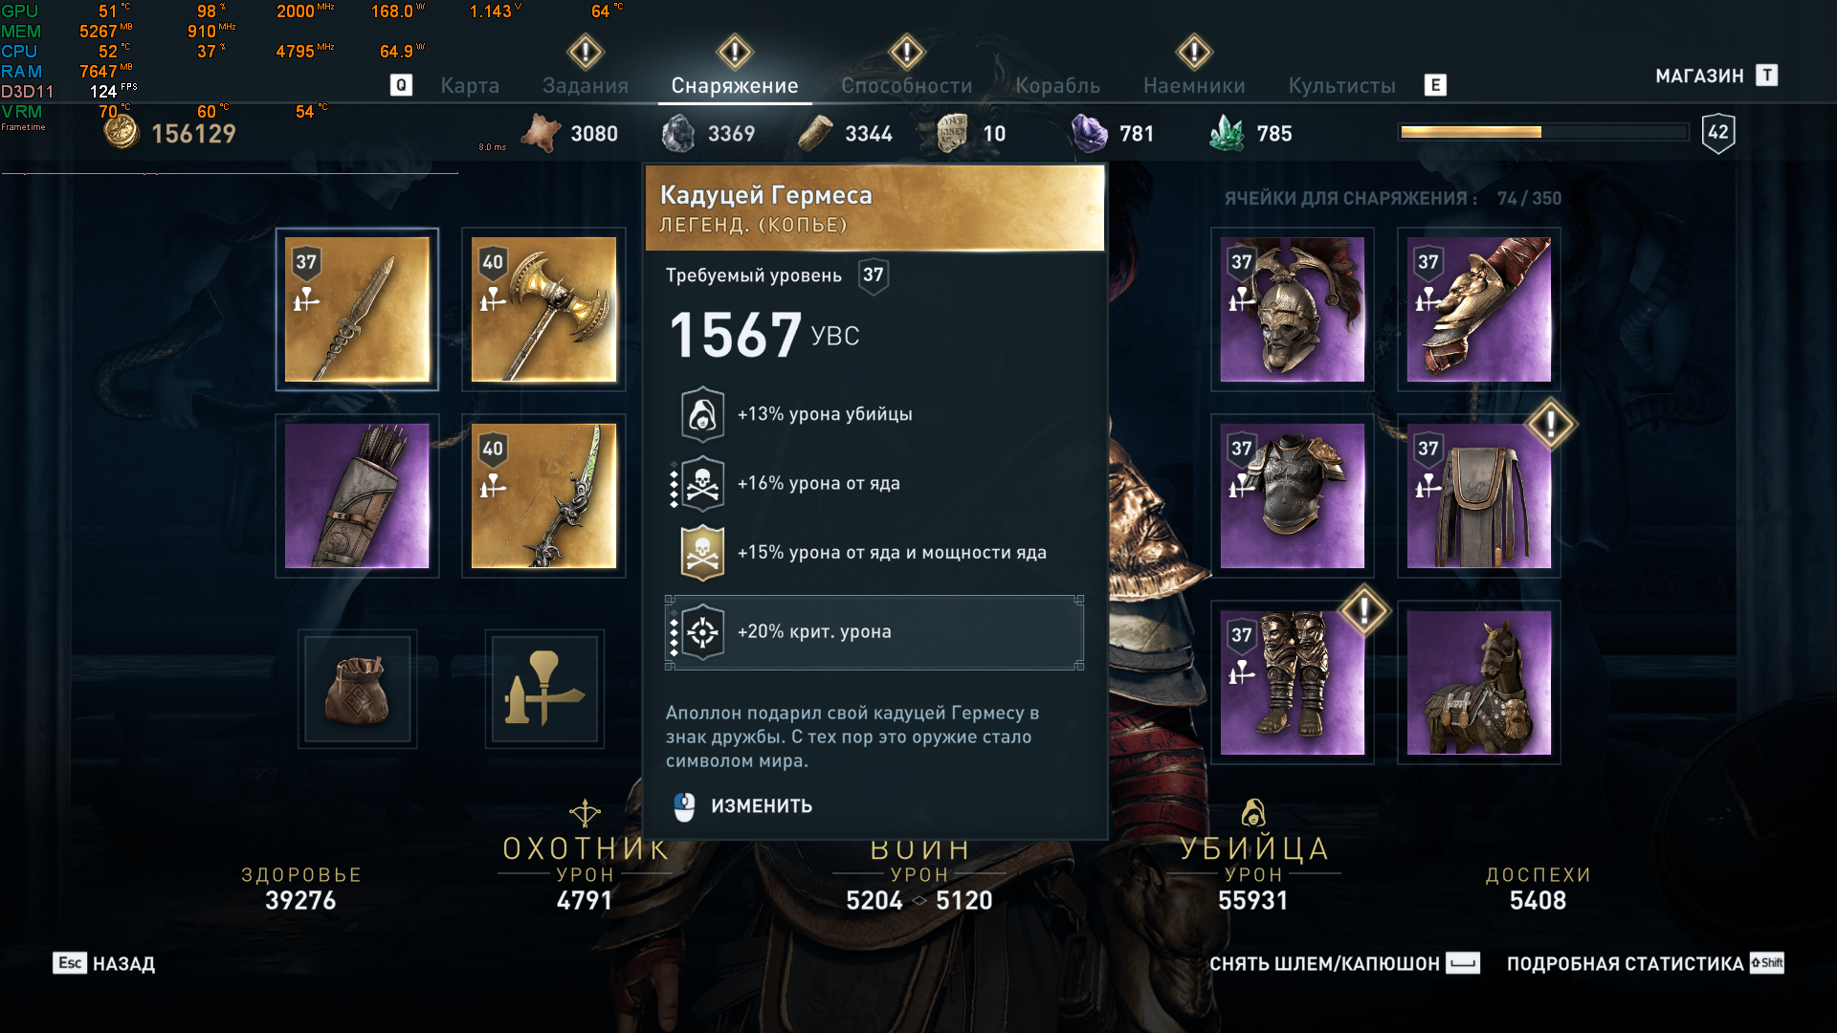
Task: Open the Корабль tab
Action: coord(1057,85)
